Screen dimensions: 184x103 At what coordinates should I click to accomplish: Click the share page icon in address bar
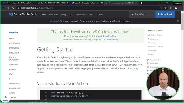pos(161,8)
